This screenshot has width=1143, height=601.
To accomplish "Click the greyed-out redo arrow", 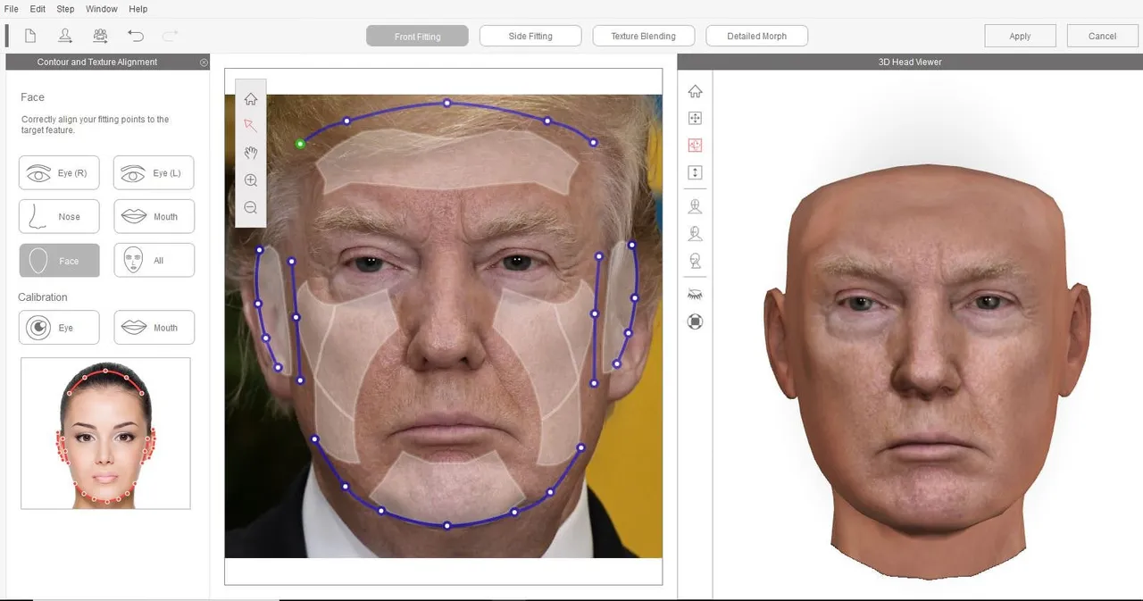I will tap(171, 36).
